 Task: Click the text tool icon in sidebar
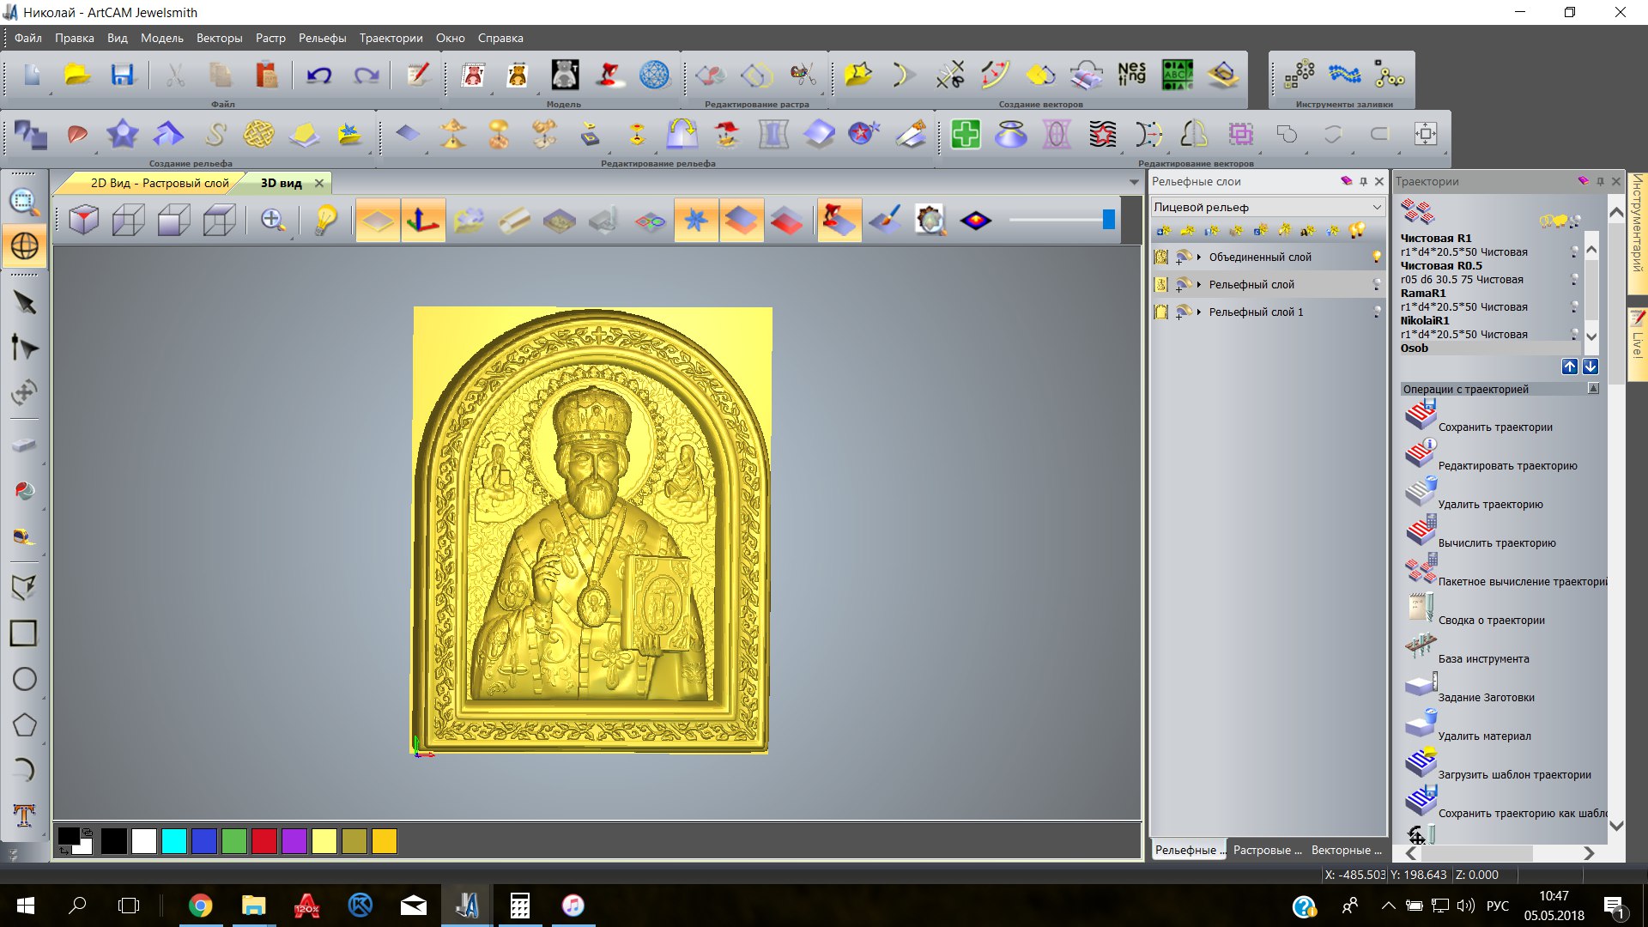pyautogui.click(x=24, y=815)
